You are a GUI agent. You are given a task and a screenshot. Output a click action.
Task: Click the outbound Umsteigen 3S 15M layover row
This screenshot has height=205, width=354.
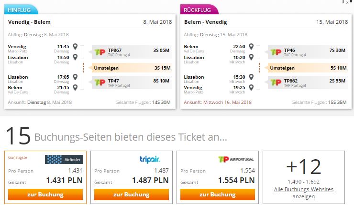(x=132, y=68)
